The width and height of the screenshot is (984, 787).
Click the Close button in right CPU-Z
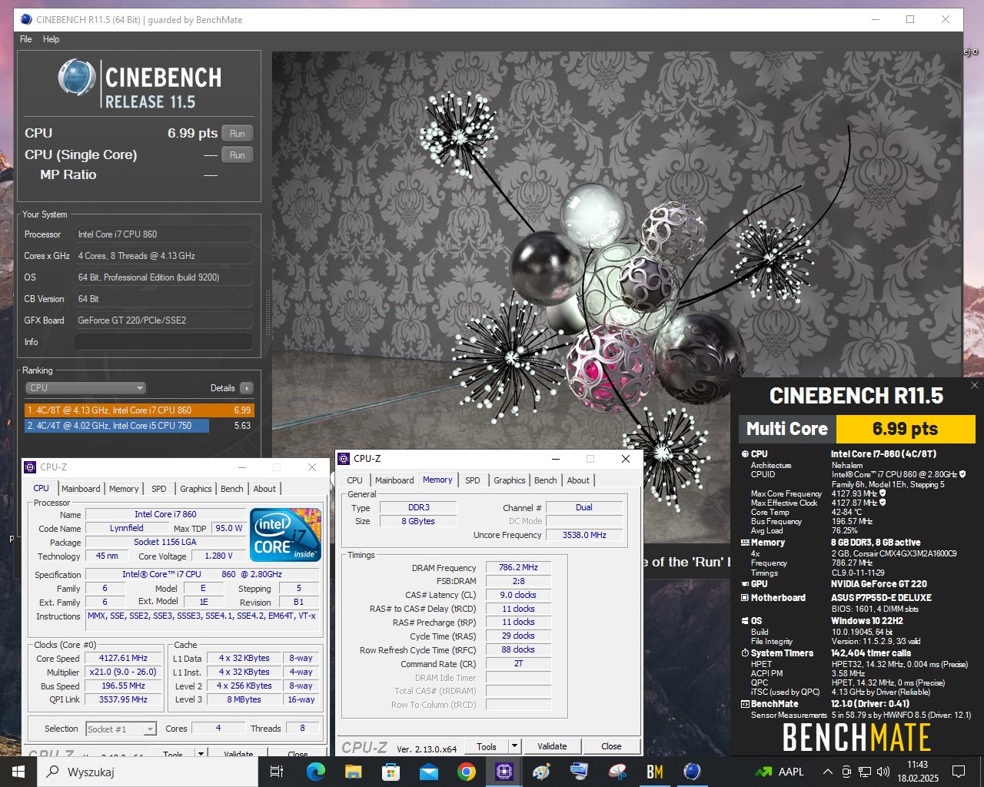pyautogui.click(x=611, y=746)
